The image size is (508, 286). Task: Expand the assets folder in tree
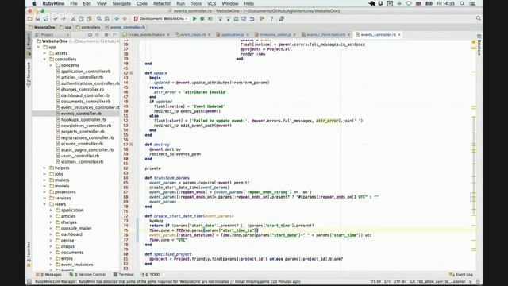tap(44, 53)
